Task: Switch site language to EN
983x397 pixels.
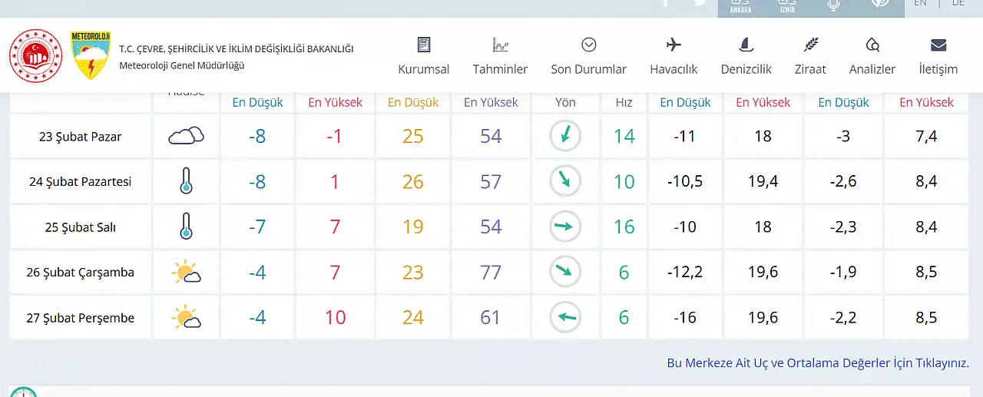Action: click(x=920, y=3)
